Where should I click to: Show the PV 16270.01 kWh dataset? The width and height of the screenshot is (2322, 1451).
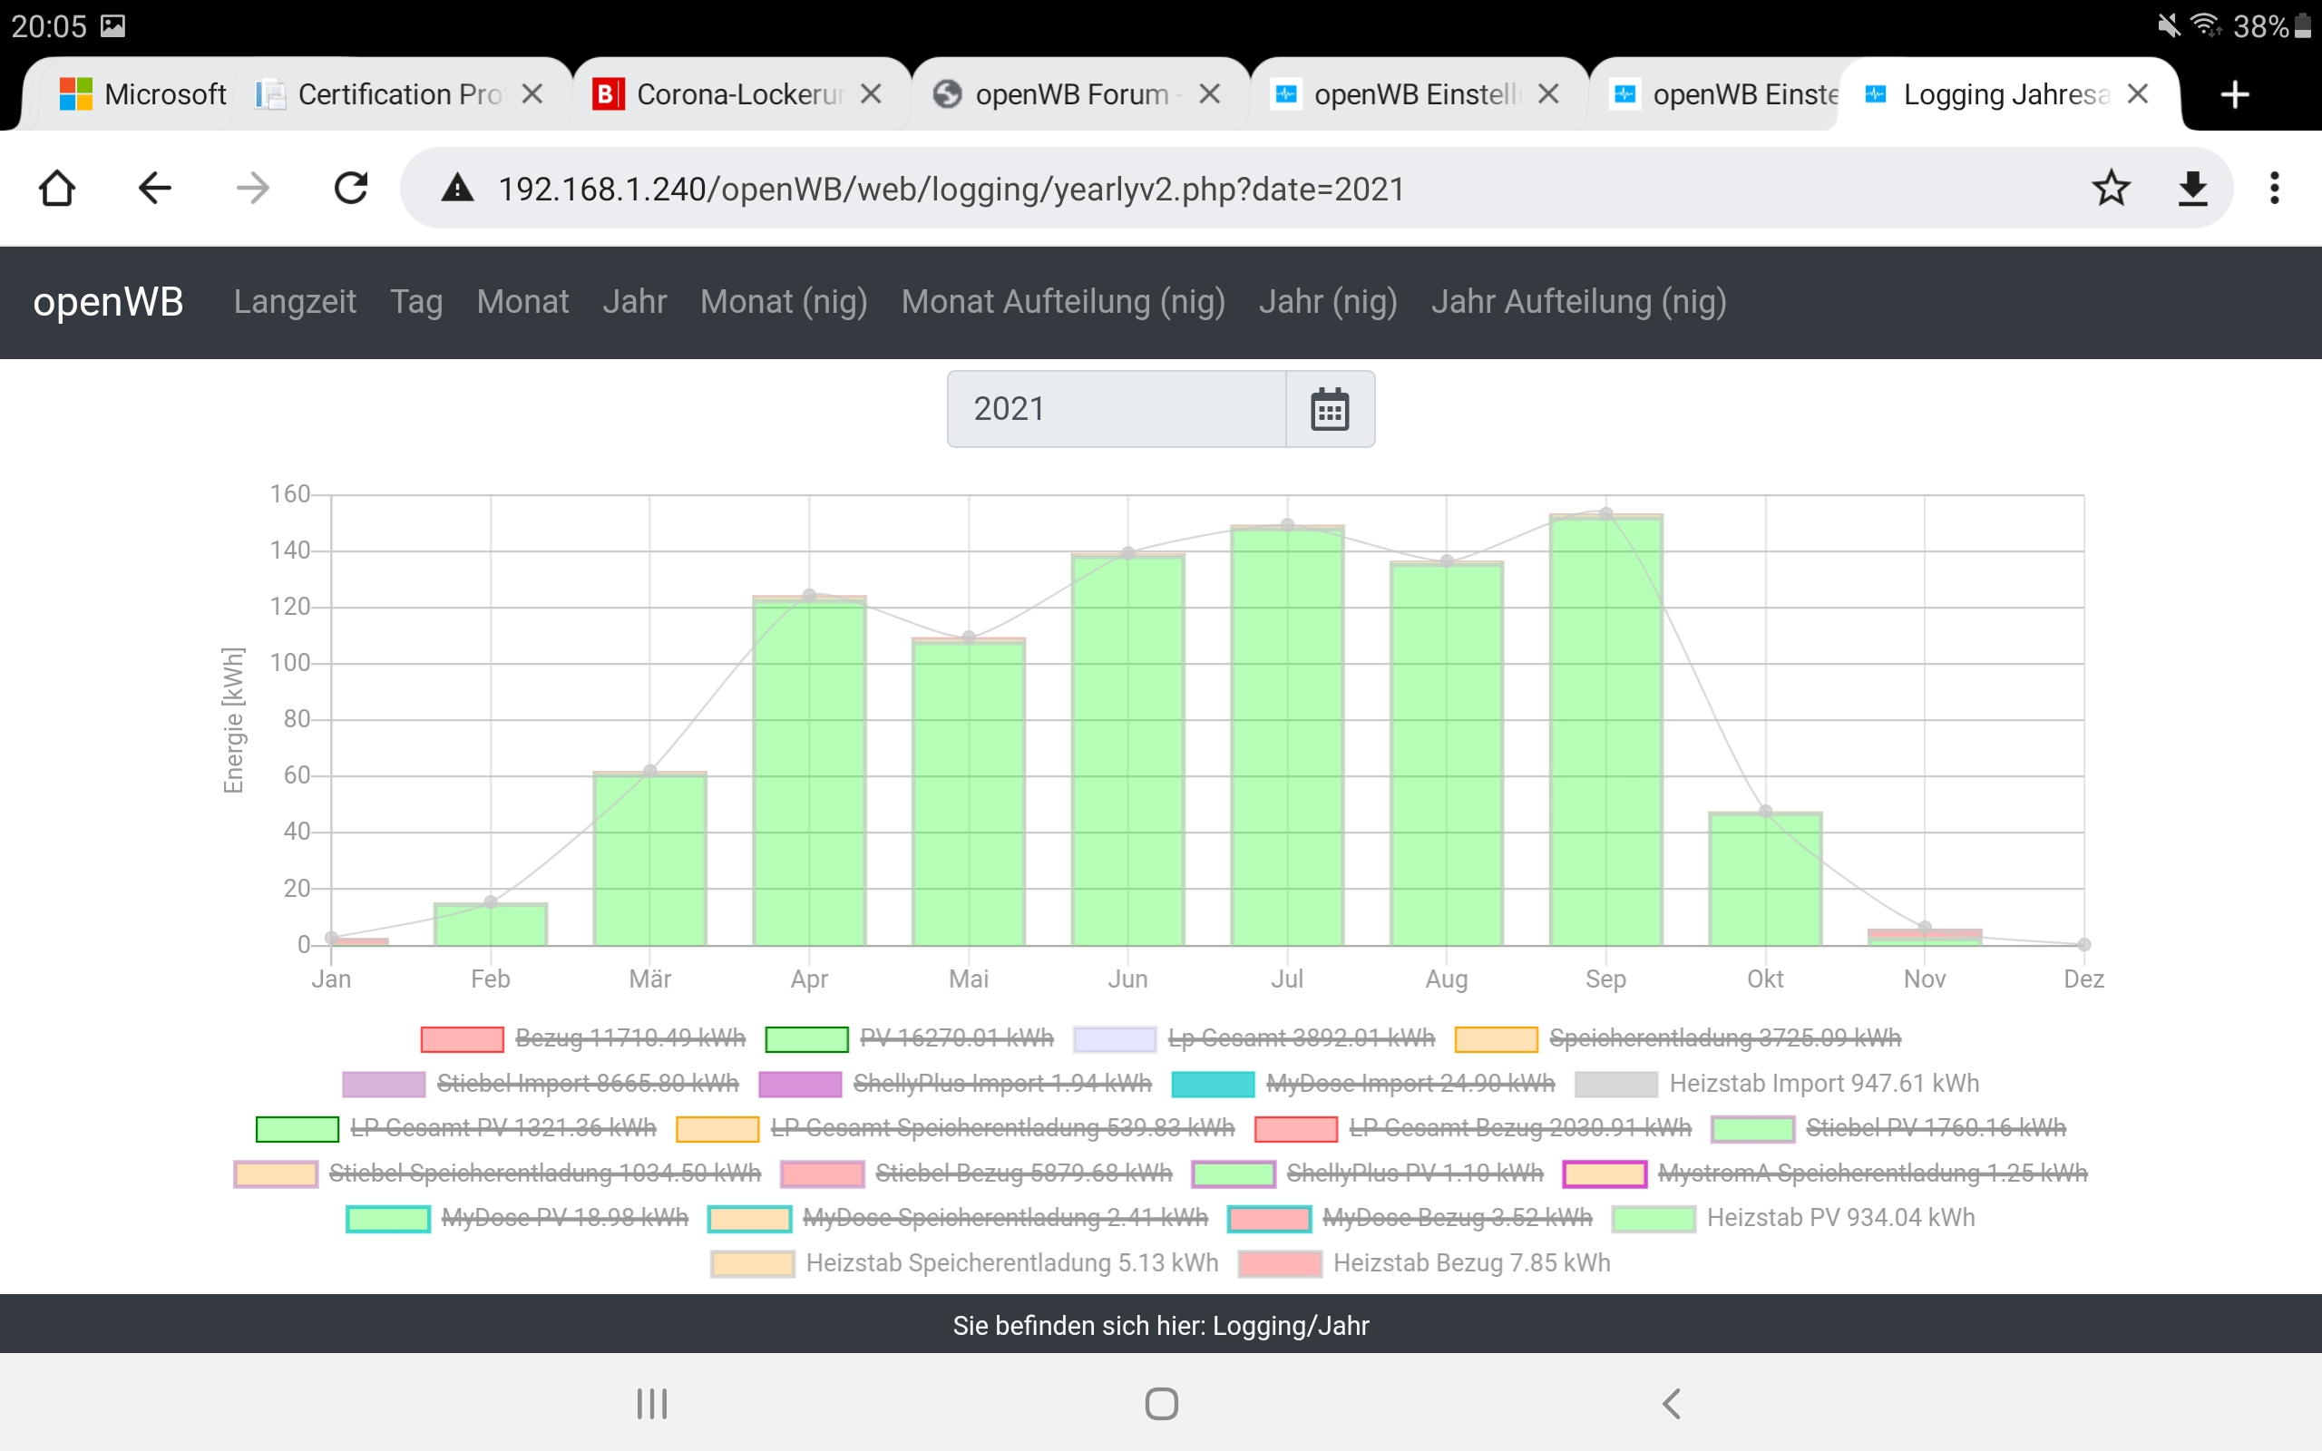(956, 1038)
